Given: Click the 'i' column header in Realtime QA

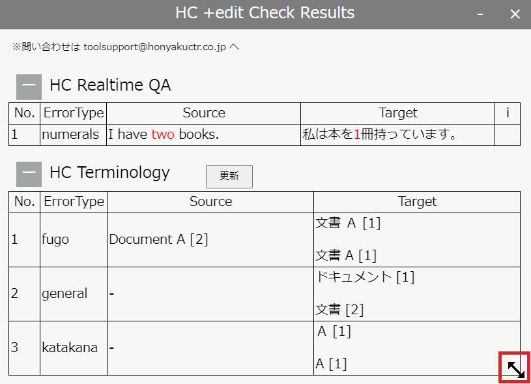Looking at the screenshot, I should 508,113.
